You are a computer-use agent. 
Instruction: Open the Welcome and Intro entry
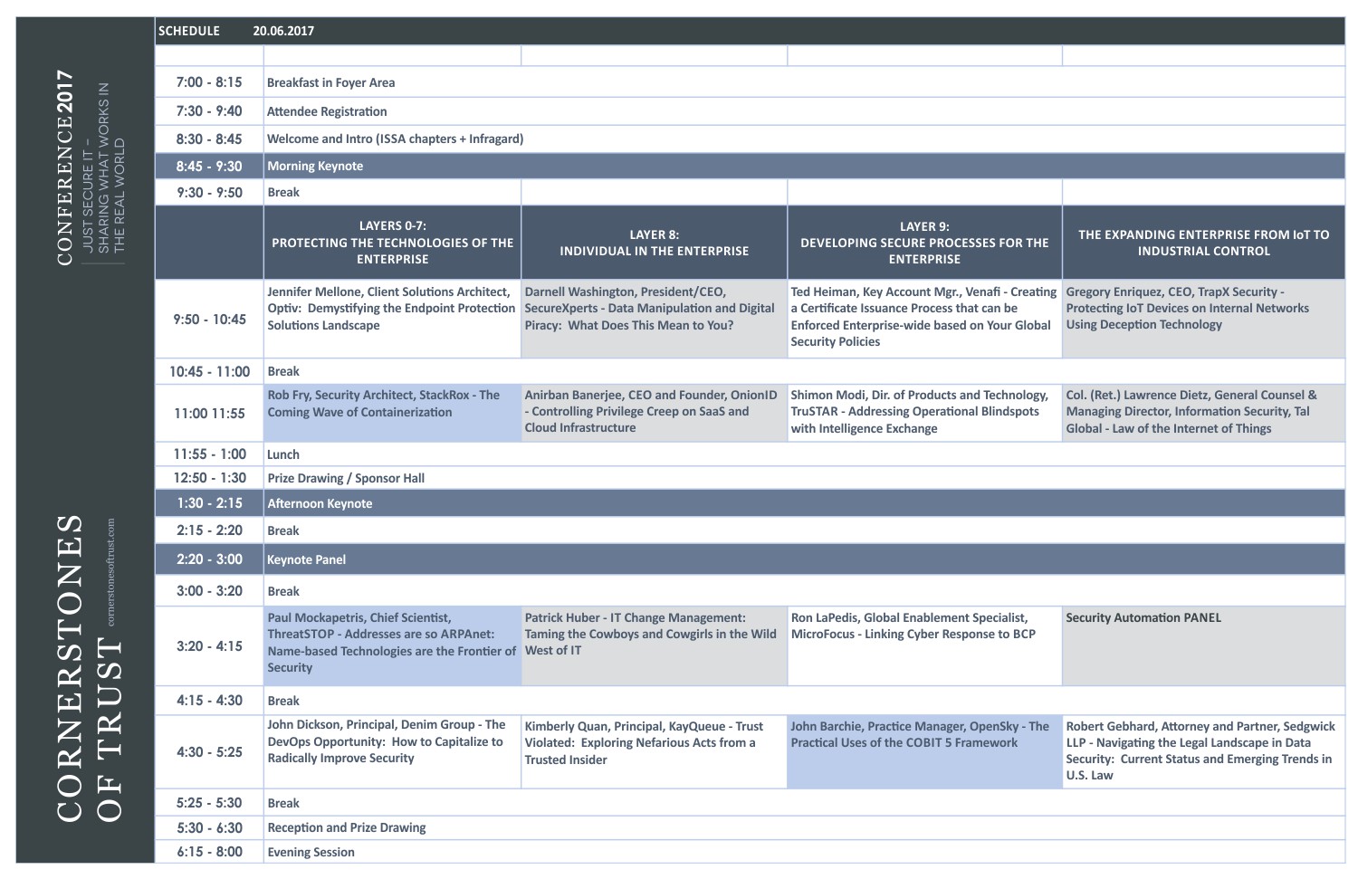coord(396,139)
